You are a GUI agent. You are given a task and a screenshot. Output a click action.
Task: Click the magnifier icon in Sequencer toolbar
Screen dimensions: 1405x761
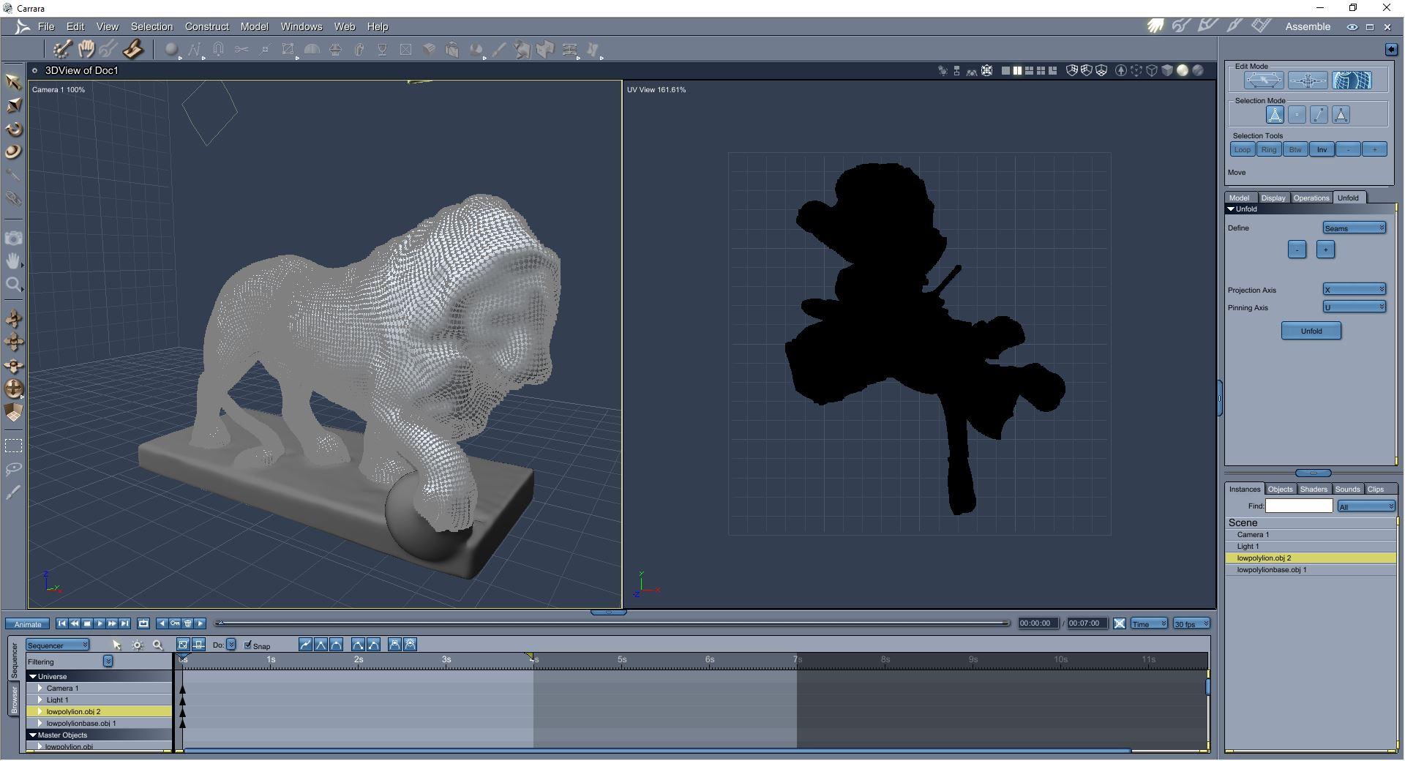pos(157,645)
